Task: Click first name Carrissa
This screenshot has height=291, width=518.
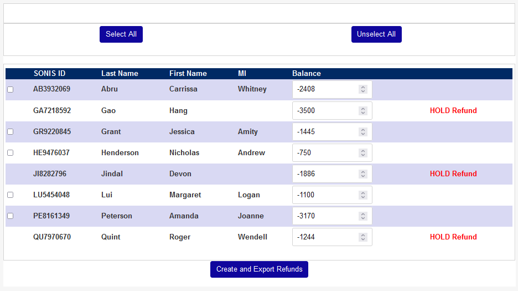Action: pyautogui.click(x=183, y=89)
